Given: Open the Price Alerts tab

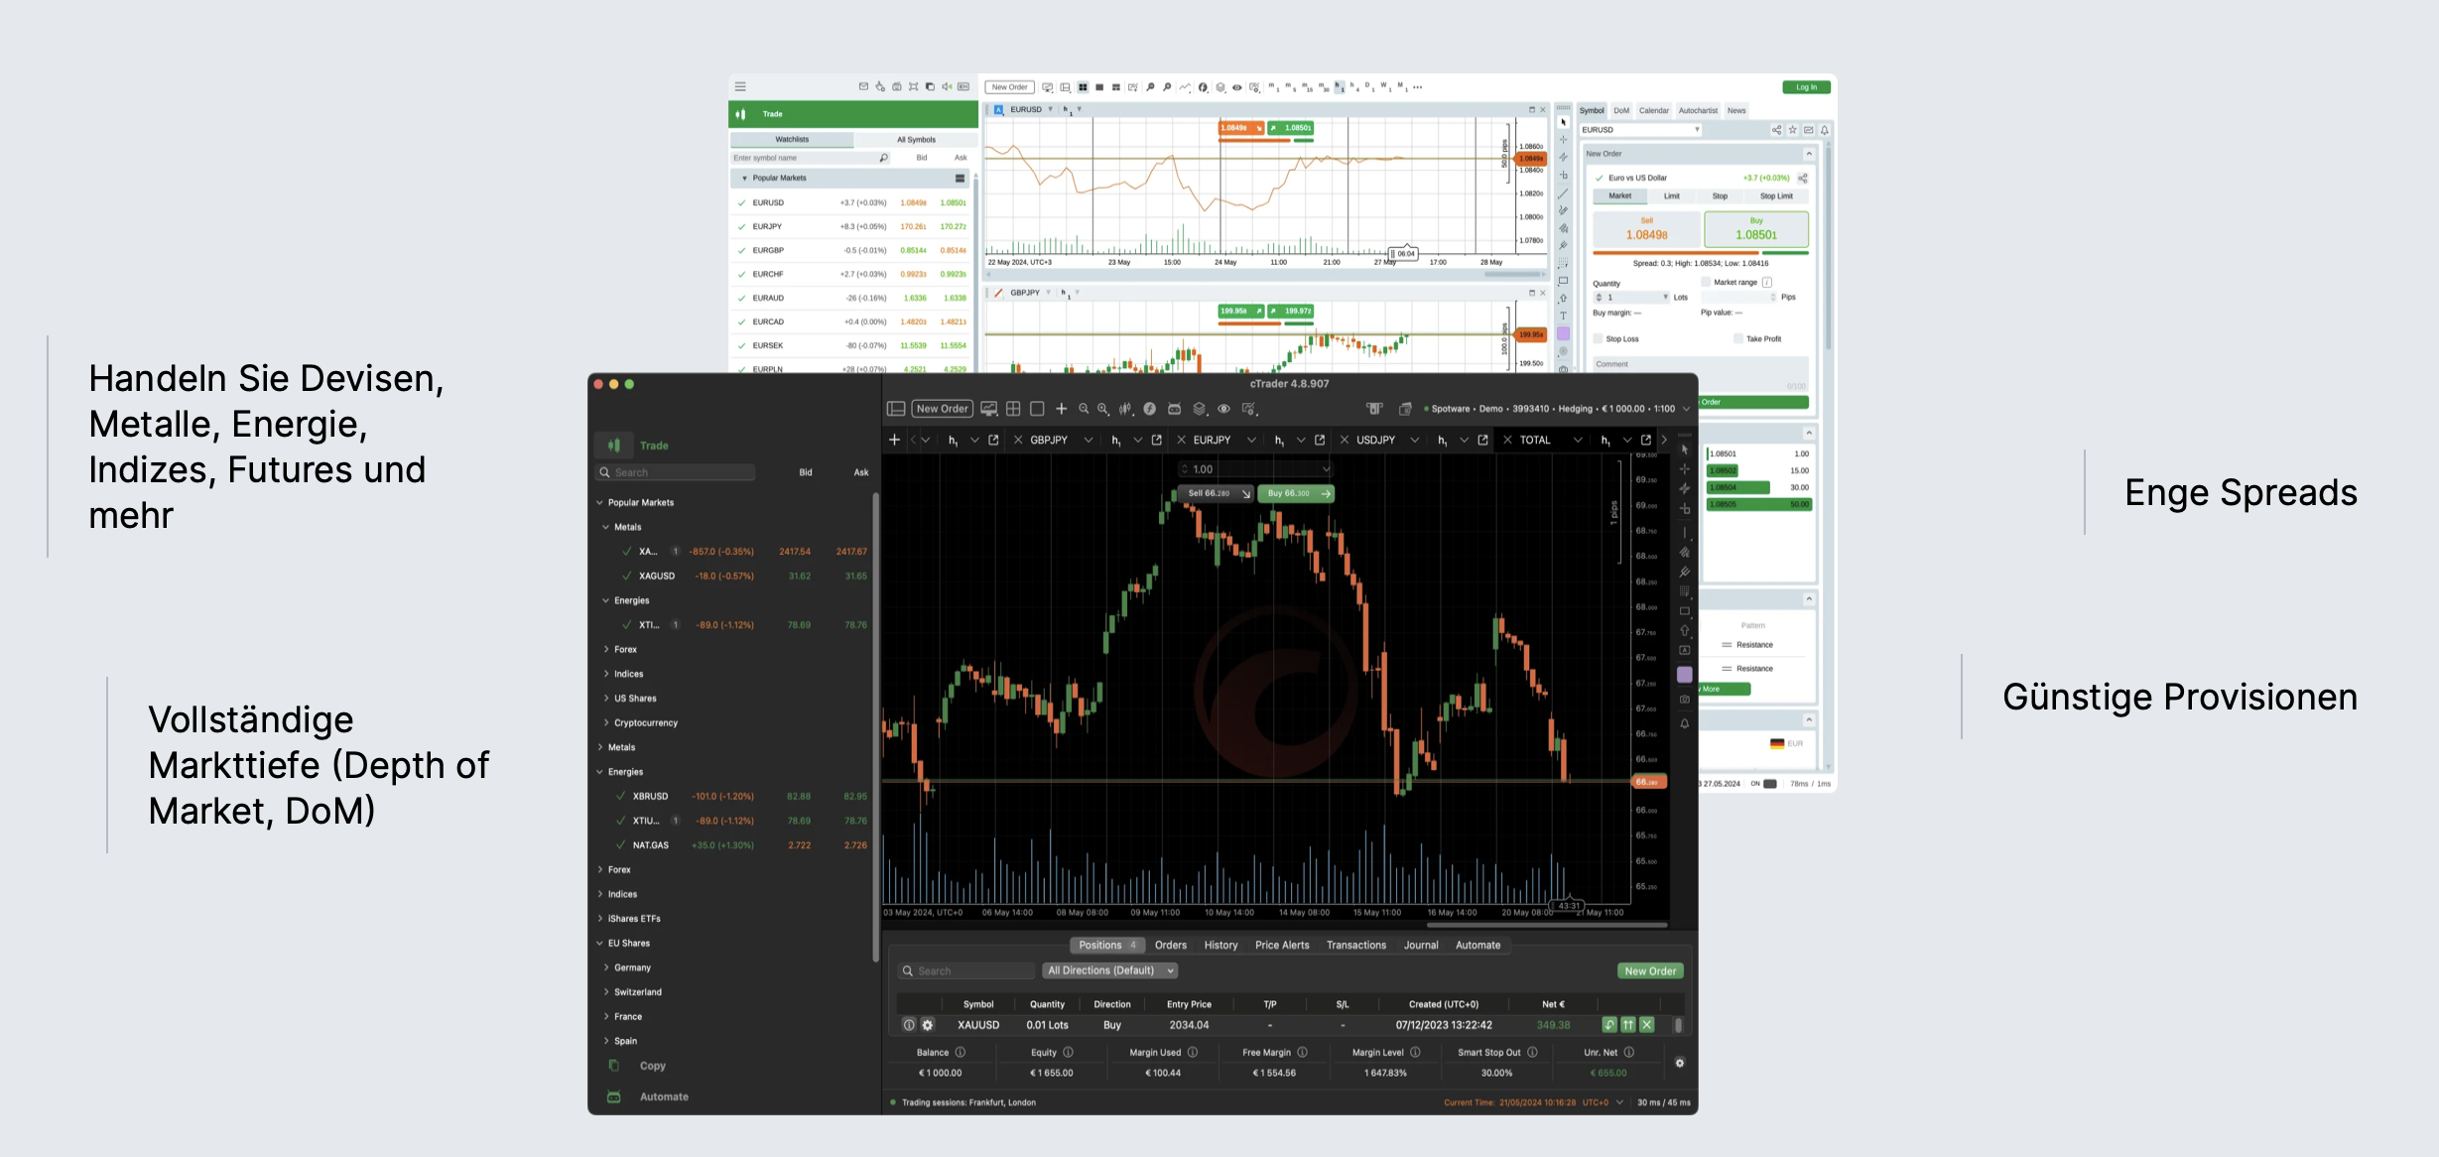Looking at the screenshot, I should (x=1282, y=946).
